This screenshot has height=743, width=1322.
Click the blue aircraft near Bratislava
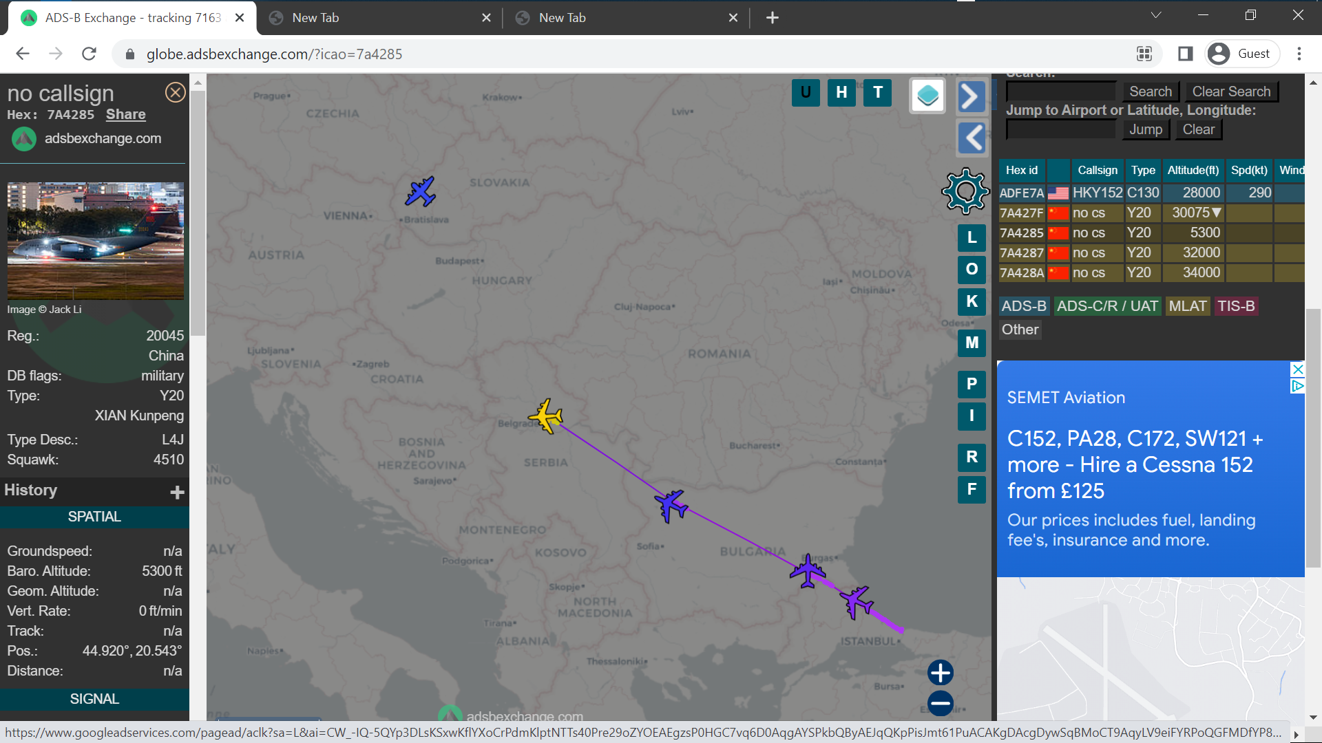[420, 191]
